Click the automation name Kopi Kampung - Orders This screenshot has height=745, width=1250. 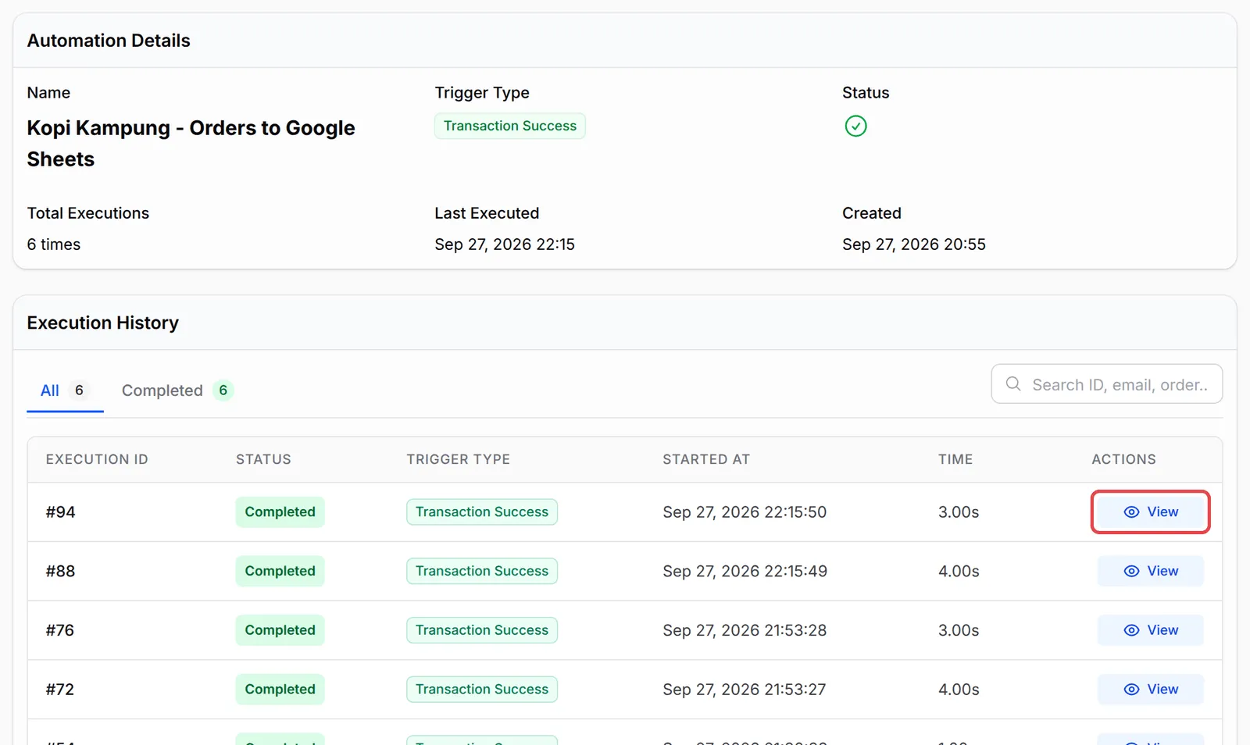click(x=191, y=143)
